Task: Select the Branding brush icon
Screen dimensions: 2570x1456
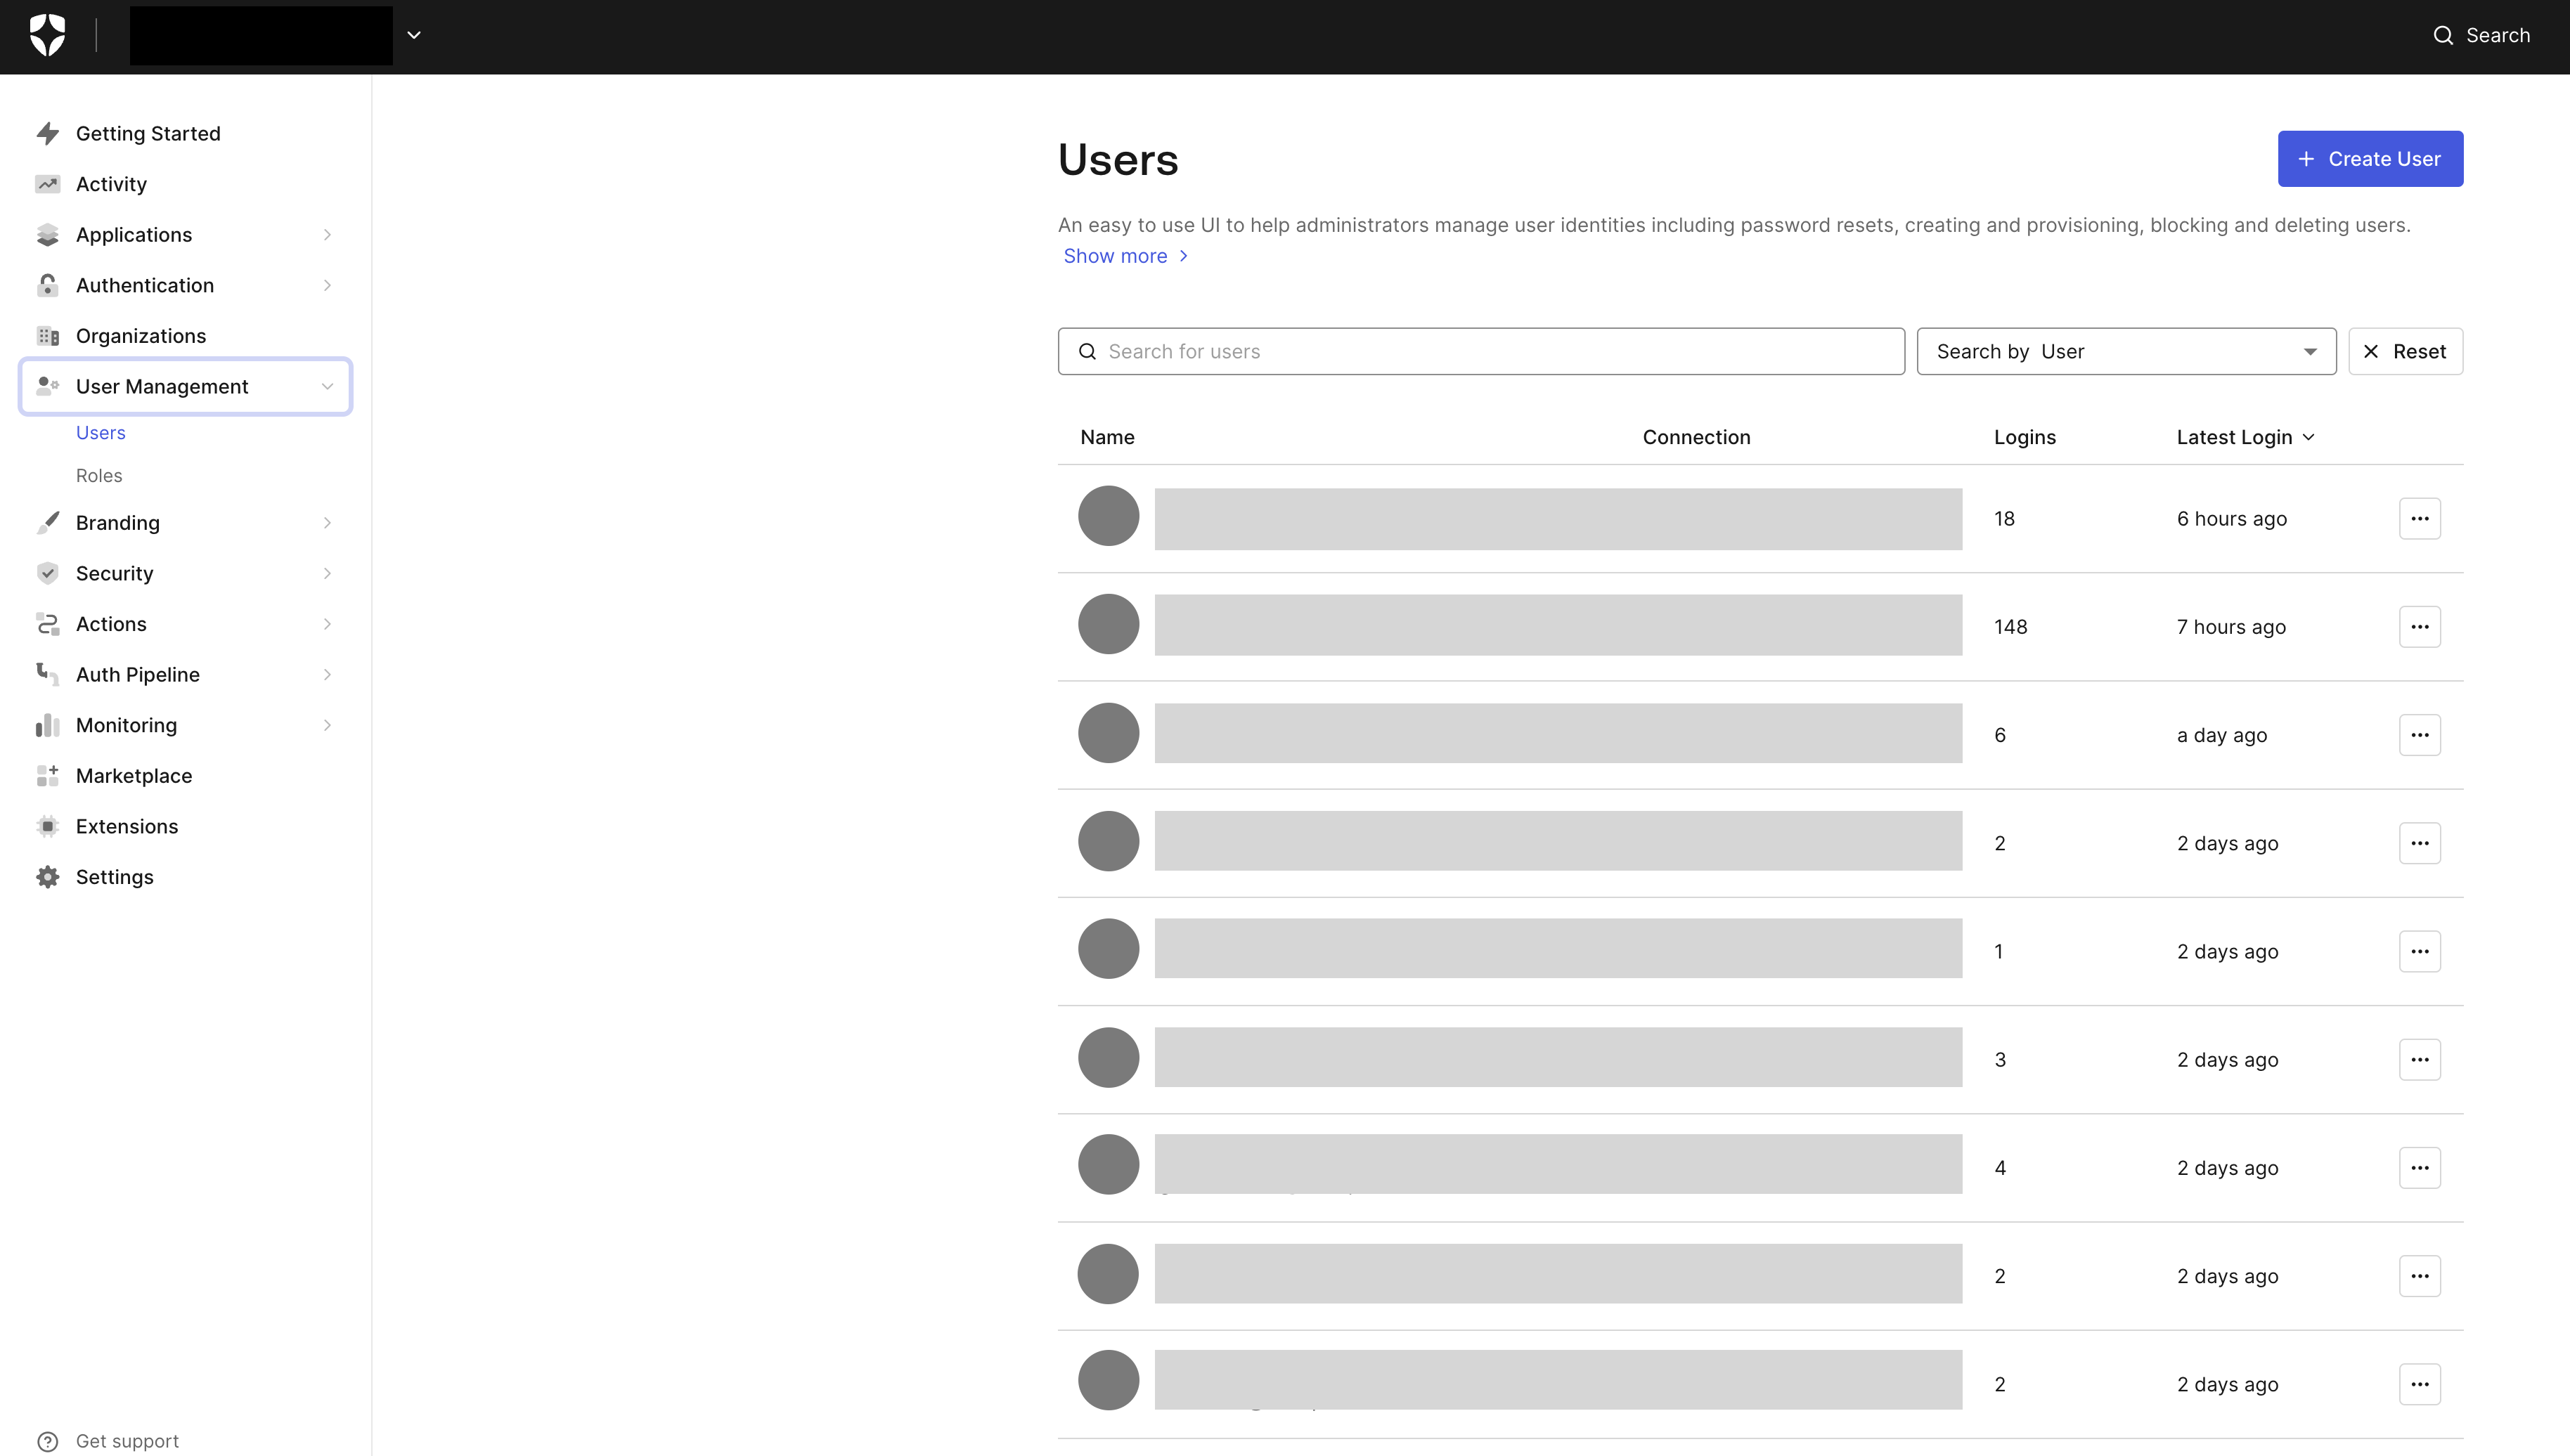Action: [47, 522]
